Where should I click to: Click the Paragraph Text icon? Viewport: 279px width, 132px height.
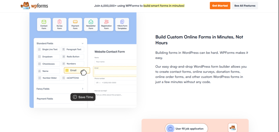click(x=64, y=49)
